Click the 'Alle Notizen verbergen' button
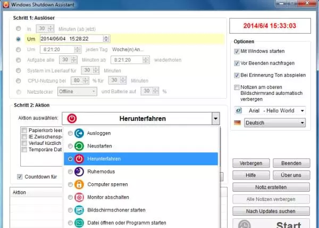 (271, 199)
